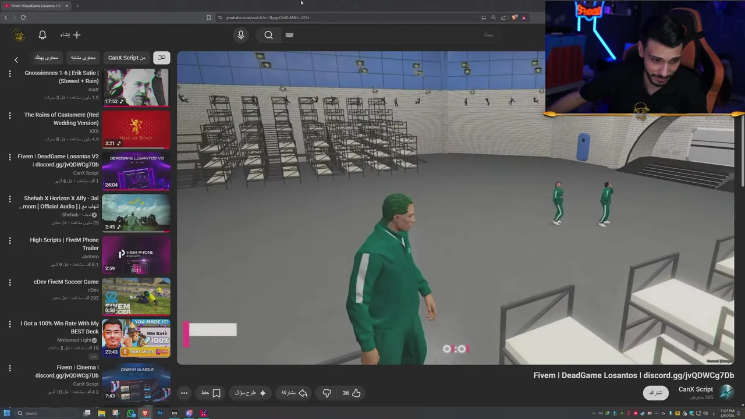Open the CanX Script channel avatar
The height and width of the screenshot is (419, 745).
pyautogui.click(x=726, y=392)
